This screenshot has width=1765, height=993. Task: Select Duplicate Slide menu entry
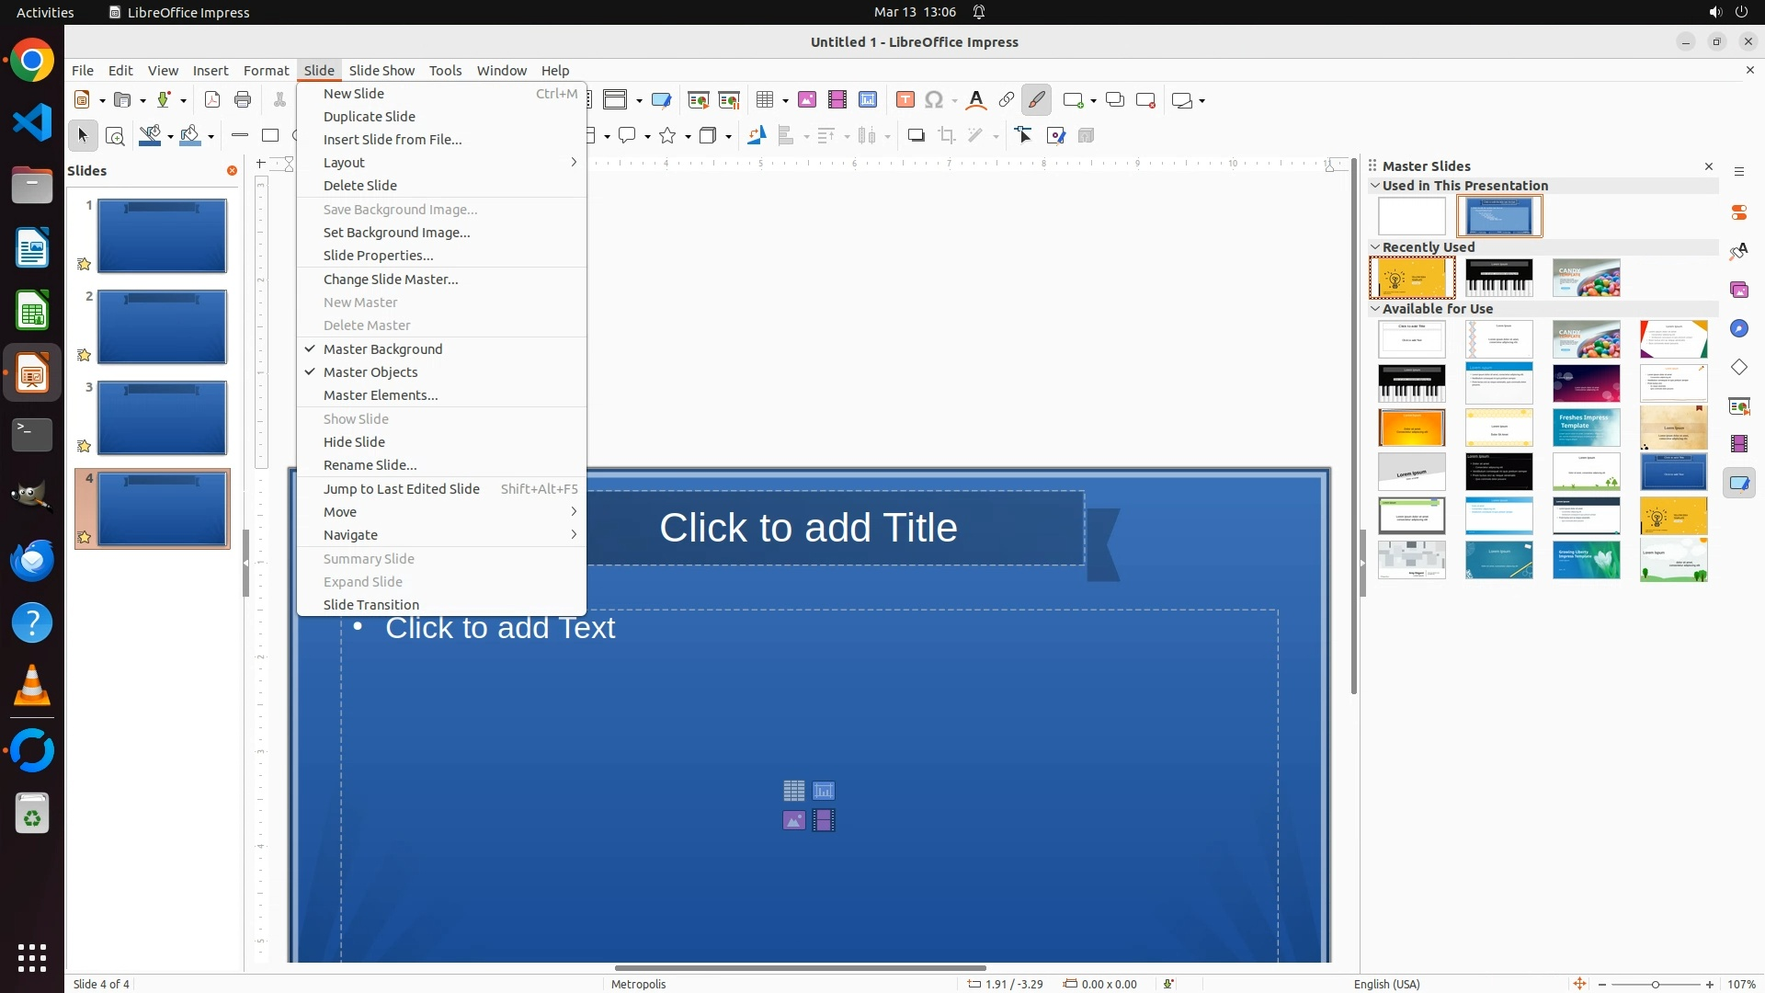370,117
